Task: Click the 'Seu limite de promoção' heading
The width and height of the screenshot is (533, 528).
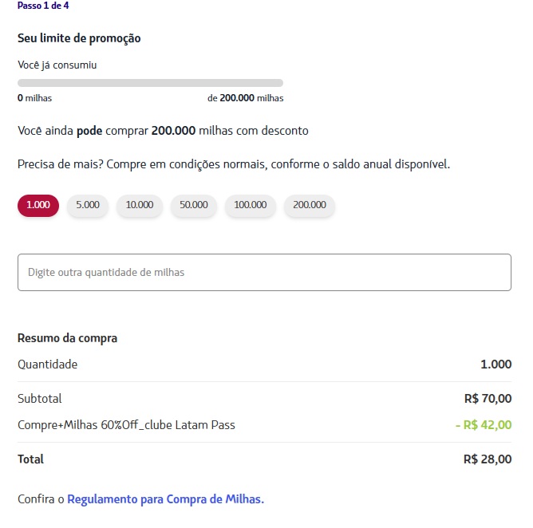Action: pos(79,38)
